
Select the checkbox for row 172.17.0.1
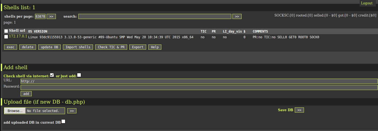pyautogui.click(x=6, y=37)
